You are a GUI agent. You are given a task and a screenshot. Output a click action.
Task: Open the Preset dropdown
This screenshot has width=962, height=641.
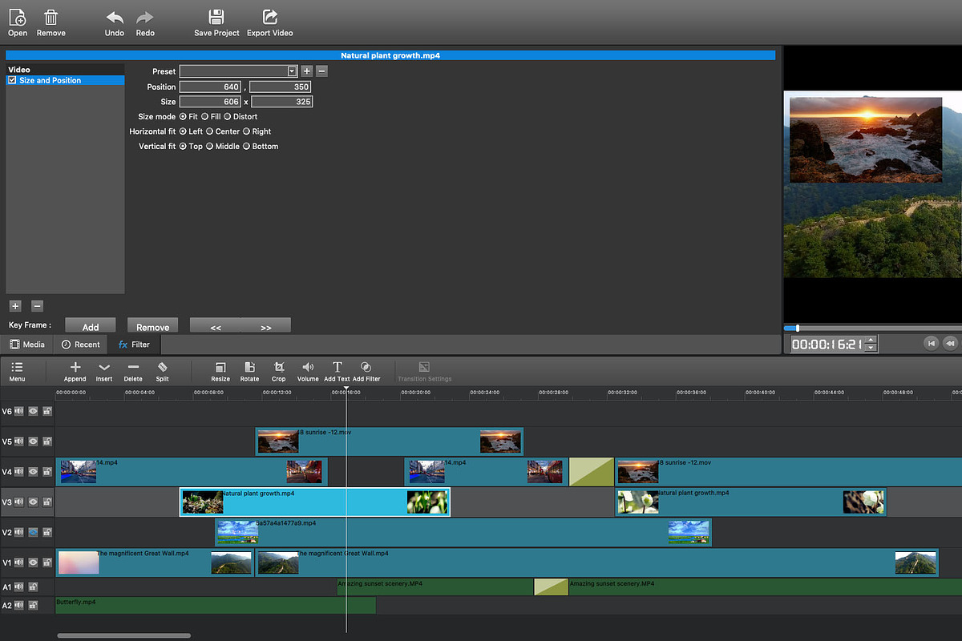click(292, 71)
